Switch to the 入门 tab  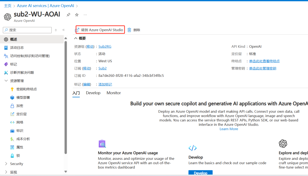(76, 93)
